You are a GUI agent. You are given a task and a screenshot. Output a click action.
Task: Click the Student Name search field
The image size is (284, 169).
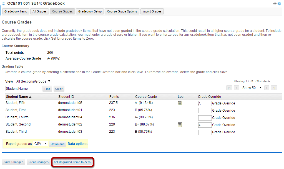(x=23, y=89)
